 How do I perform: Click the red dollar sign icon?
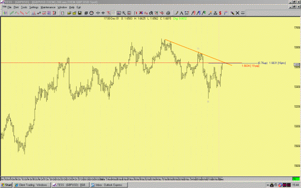[x=220, y=13]
